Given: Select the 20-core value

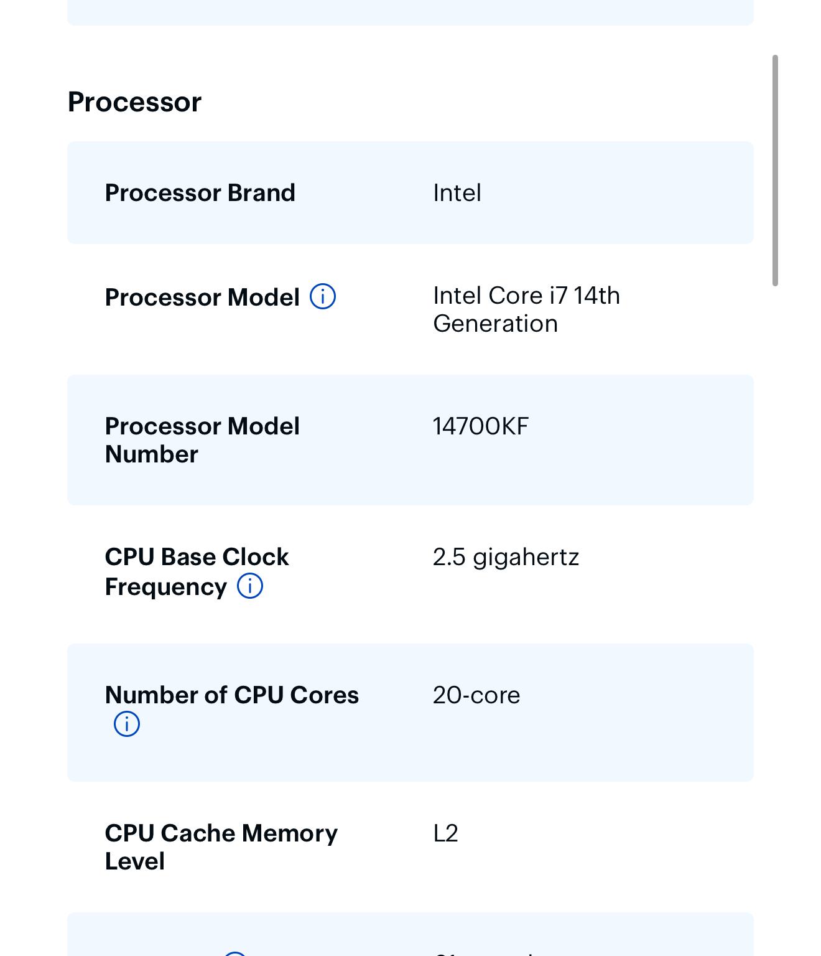Looking at the screenshot, I should (x=476, y=695).
